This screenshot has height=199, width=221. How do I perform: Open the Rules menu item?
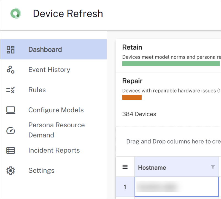pyautogui.click(x=37, y=90)
